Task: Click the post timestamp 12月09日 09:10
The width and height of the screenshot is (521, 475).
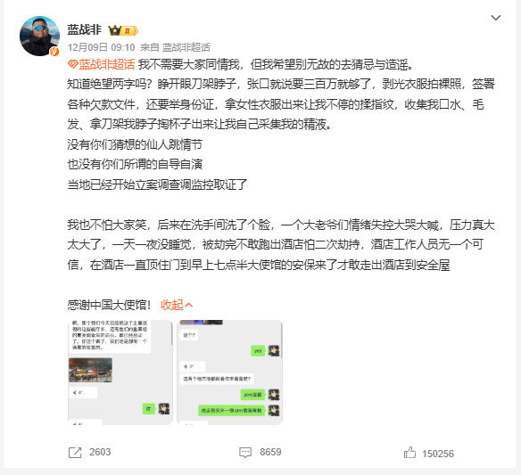Action: pos(102,47)
